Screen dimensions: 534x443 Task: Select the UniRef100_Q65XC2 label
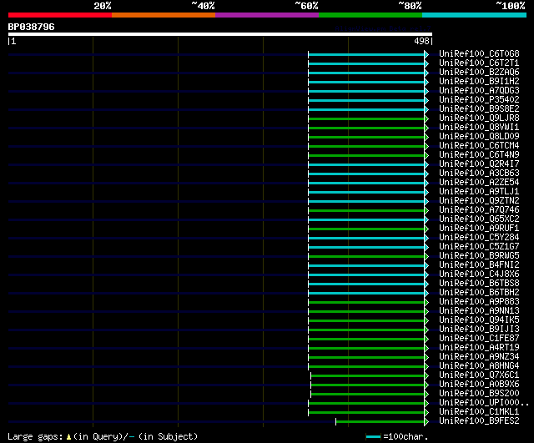pos(479,219)
